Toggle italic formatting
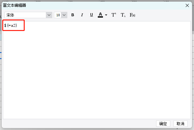 point(82,15)
